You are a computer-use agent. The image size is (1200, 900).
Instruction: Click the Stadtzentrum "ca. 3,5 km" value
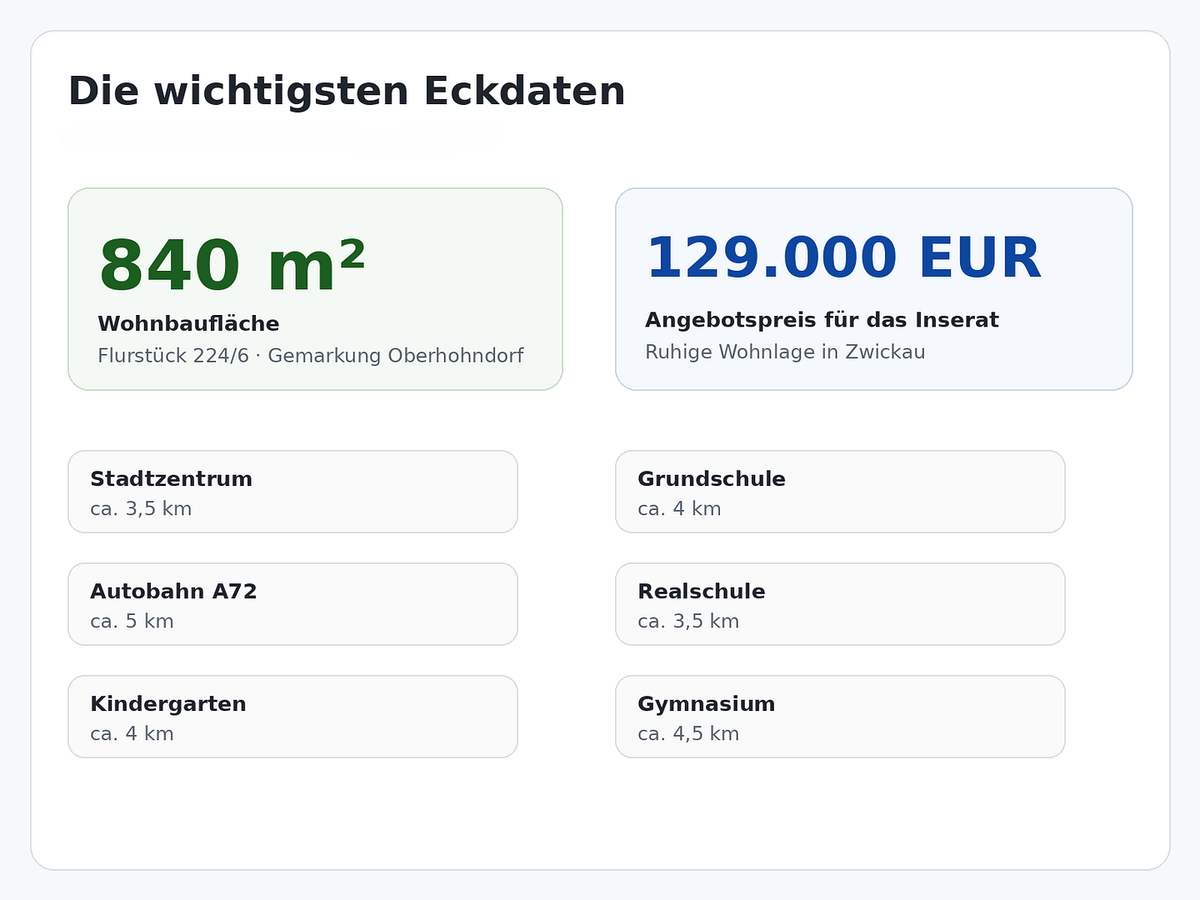[141, 509]
